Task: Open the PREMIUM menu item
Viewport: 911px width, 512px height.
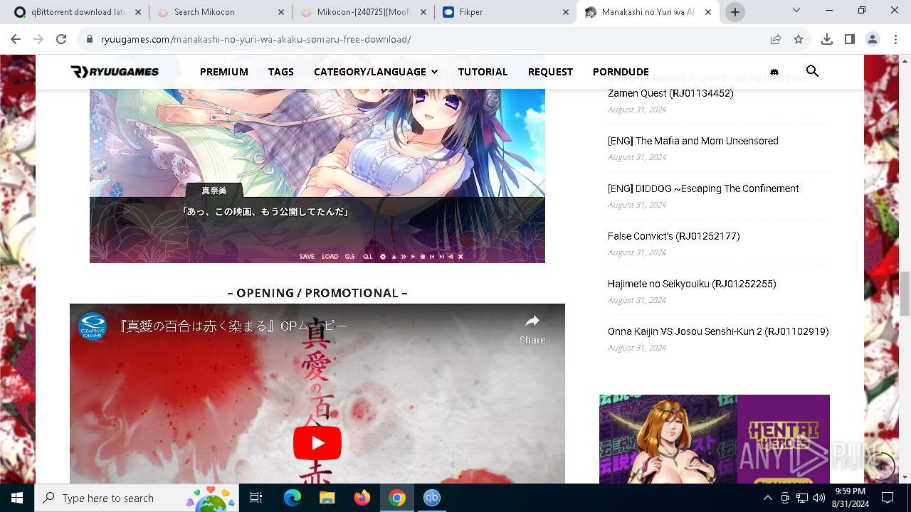Action: [224, 72]
